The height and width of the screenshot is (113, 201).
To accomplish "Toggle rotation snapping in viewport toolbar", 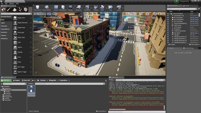I will coord(144,14).
